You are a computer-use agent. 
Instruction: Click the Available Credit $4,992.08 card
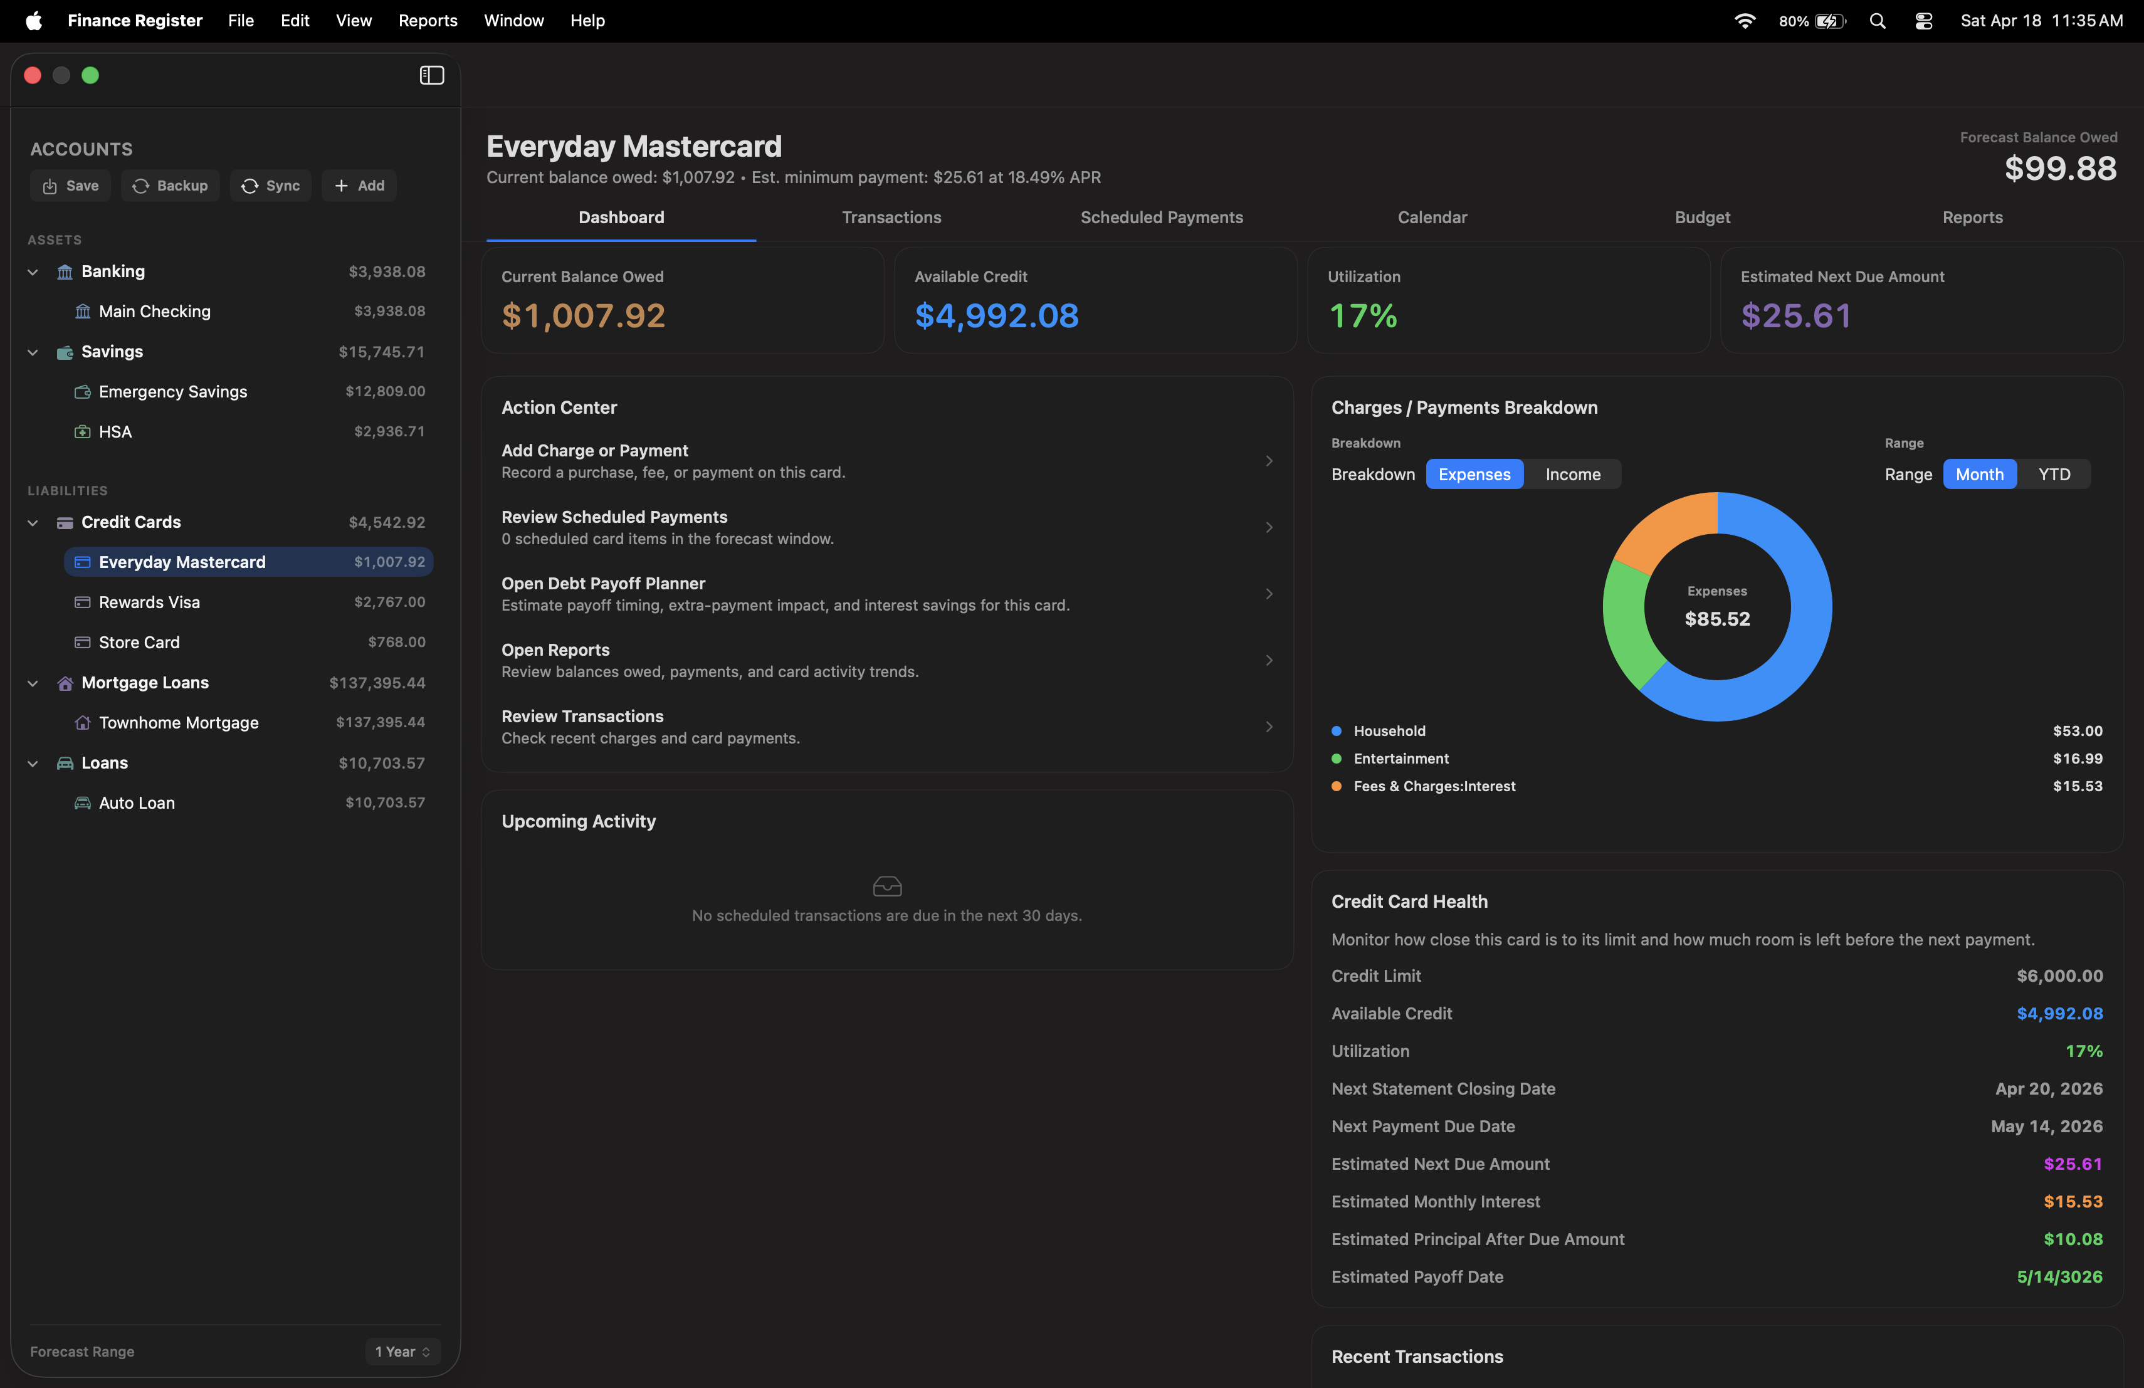pyautogui.click(x=1095, y=300)
